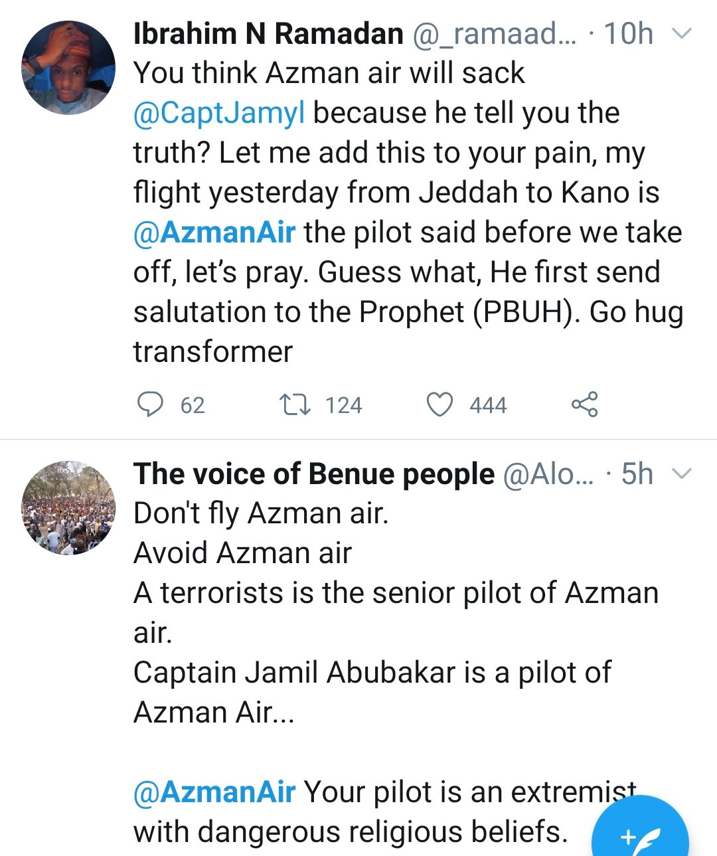Open The voice of Benue people name
The image size is (717, 856).
(x=313, y=473)
